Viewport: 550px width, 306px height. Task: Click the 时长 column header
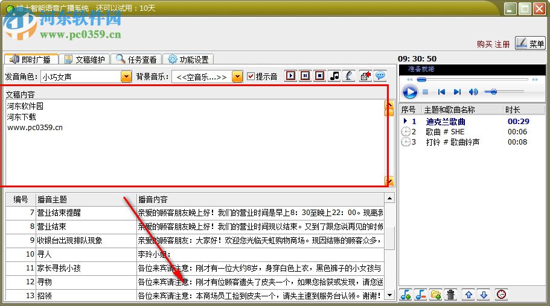[523, 110]
